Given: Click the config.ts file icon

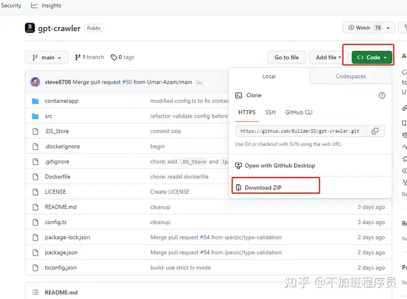Looking at the screenshot, I should click(35, 222).
